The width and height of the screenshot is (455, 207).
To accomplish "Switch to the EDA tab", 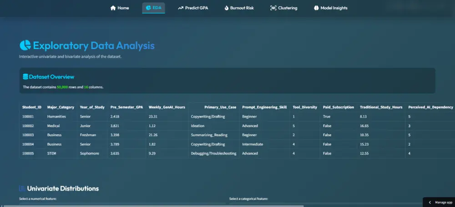I will pos(153,8).
